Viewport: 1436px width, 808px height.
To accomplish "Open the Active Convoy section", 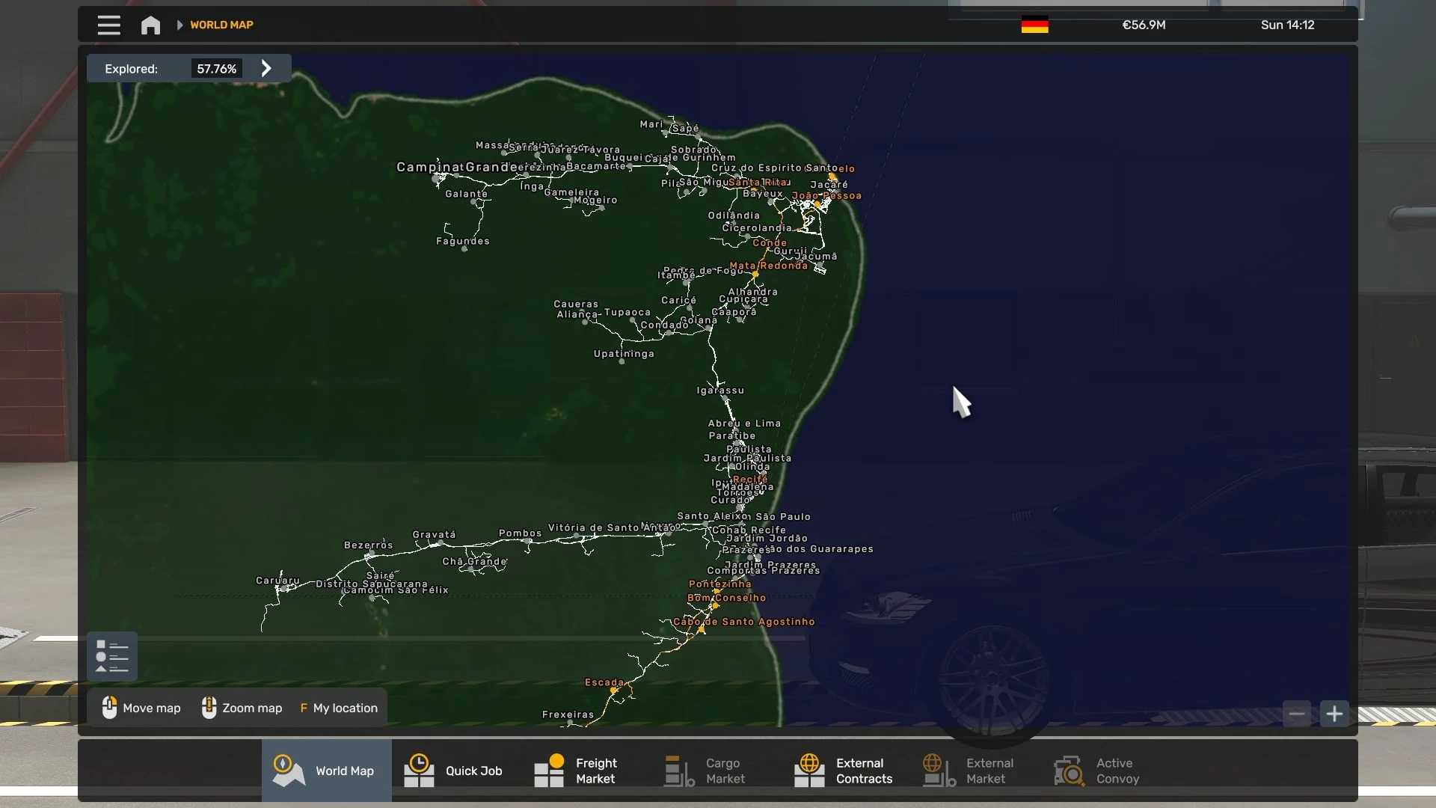I will click(x=1097, y=771).
